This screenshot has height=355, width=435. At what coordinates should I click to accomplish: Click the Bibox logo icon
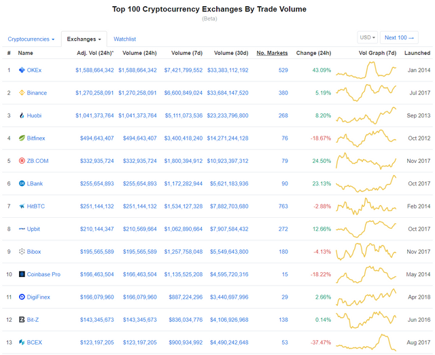(x=22, y=252)
